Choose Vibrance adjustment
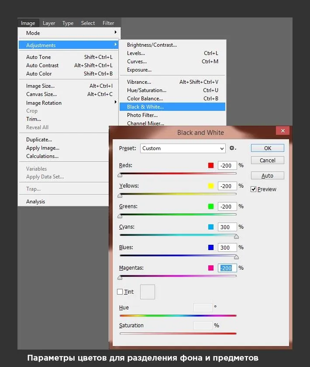310x367 pixels. click(172, 82)
